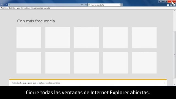Screen dimensions: 176x99
Task: Refresh the page with the reload icon
Action: [86, 5]
